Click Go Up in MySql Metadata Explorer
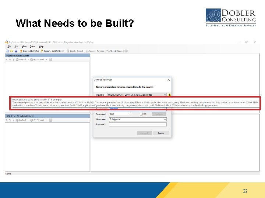 pyautogui.click(x=10, y=60)
